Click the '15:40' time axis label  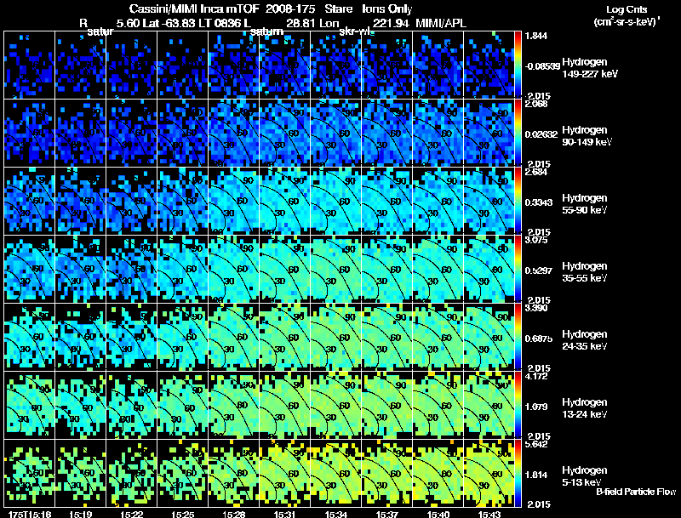438,514
